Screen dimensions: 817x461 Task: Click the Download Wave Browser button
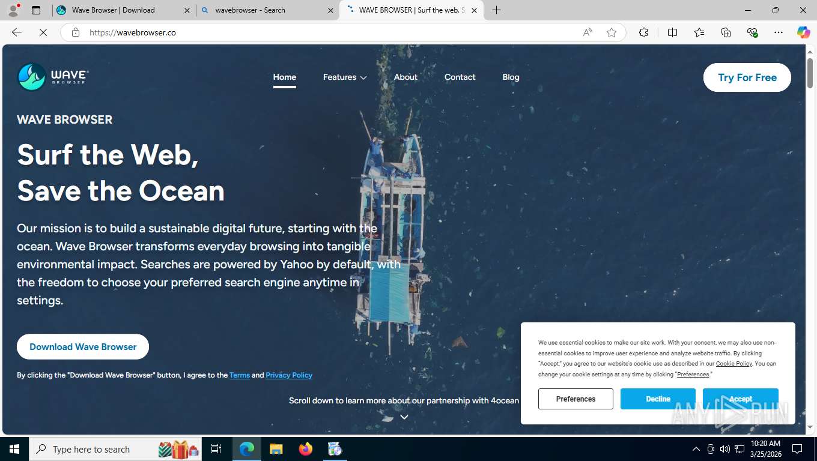[x=83, y=346]
